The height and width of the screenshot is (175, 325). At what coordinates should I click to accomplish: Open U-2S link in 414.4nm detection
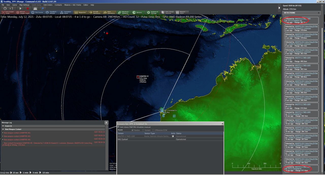pyautogui.click(x=289, y=106)
